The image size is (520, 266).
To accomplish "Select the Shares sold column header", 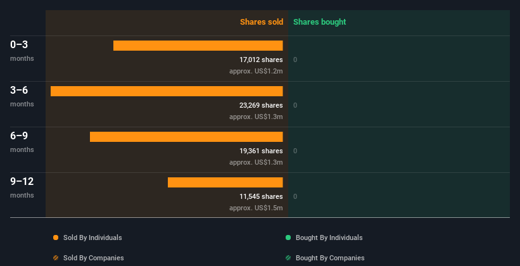I will click(x=262, y=22).
